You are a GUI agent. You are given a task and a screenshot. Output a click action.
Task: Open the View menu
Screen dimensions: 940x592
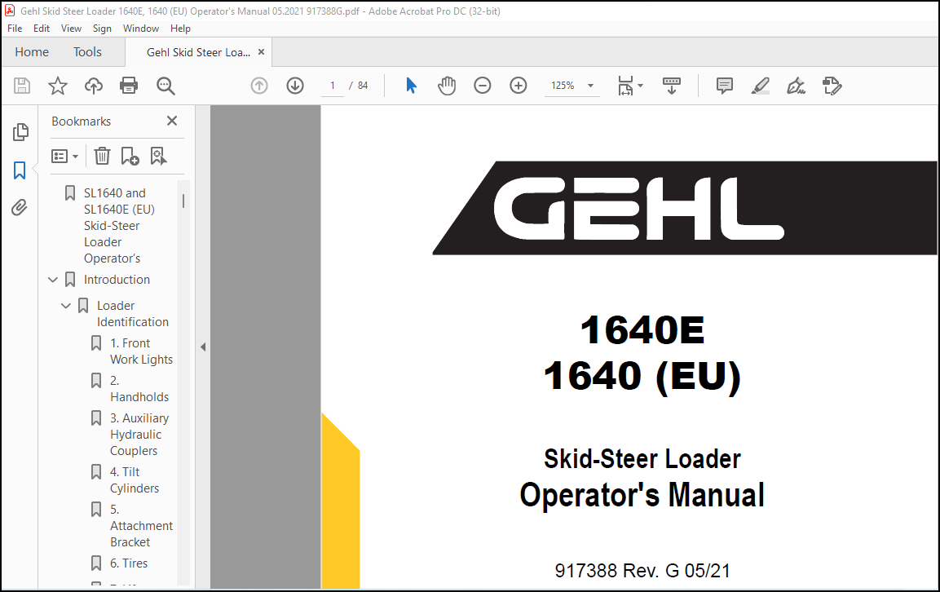point(71,29)
